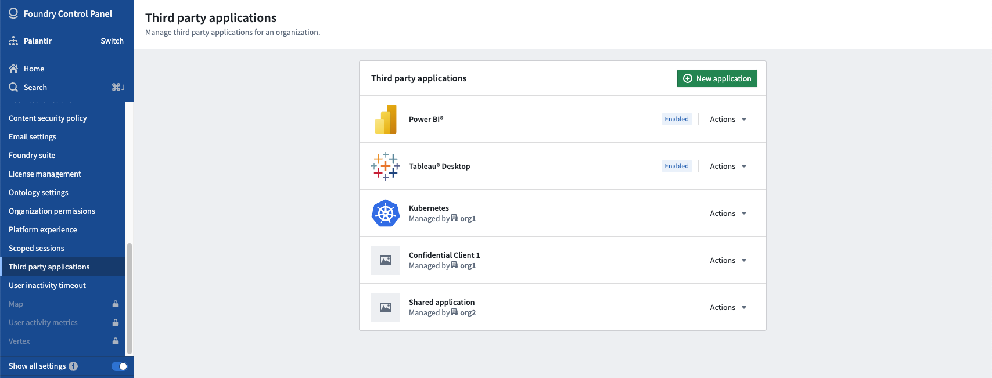Go to Home in sidebar
This screenshot has height=378, width=992.
[x=67, y=69]
